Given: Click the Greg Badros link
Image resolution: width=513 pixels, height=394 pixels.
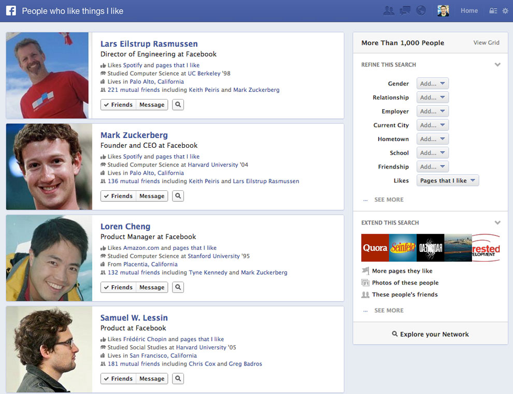Looking at the screenshot, I should [x=246, y=363].
